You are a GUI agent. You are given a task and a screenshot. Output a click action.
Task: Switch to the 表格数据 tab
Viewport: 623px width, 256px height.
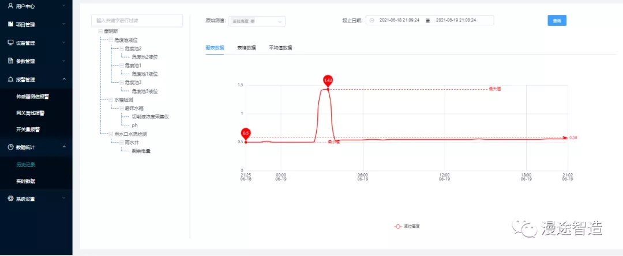246,48
